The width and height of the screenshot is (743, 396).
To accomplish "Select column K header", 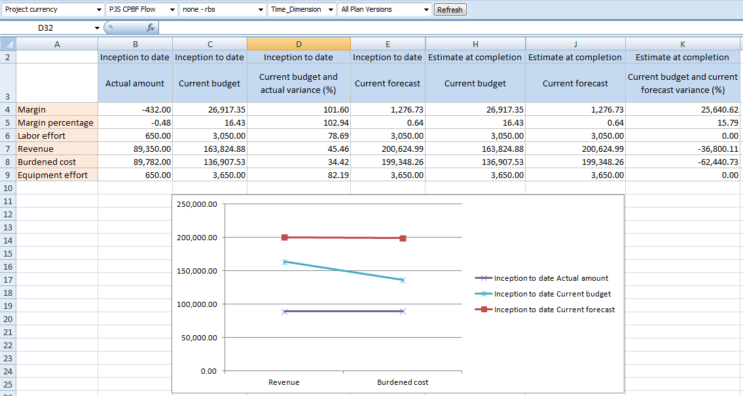I will pos(683,44).
